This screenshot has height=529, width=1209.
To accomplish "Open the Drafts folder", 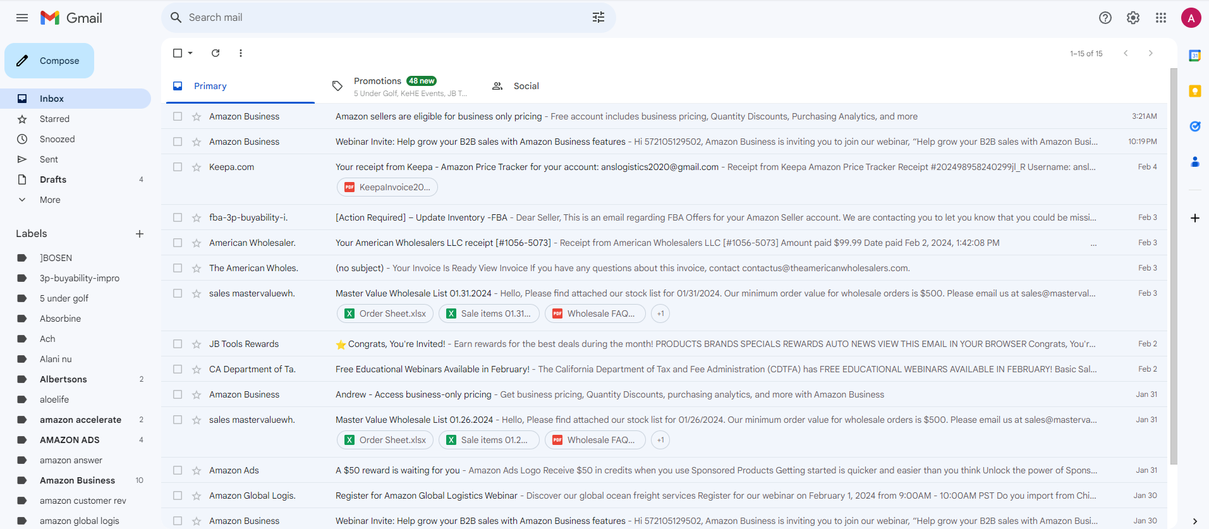I will (x=75, y=179).
